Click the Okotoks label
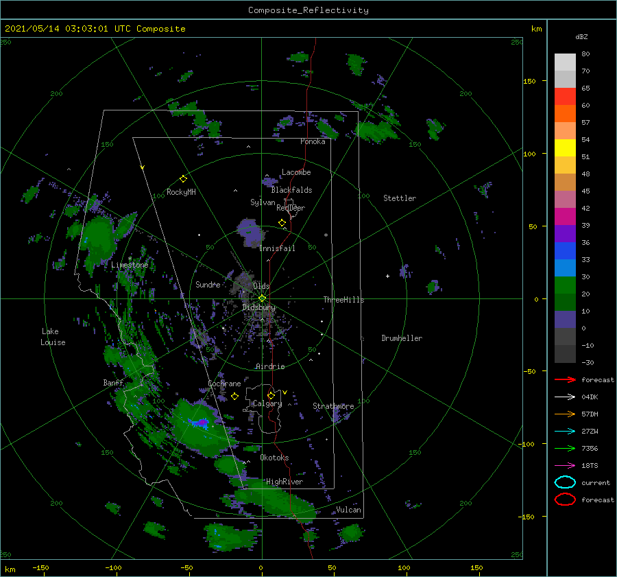Image resolution: width=617 pixels, height=577 pixels. (274, 458)
